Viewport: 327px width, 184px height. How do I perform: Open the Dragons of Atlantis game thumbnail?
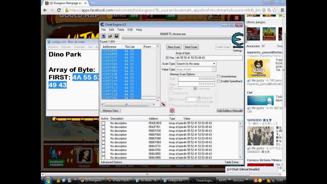[x=253, y=34]
